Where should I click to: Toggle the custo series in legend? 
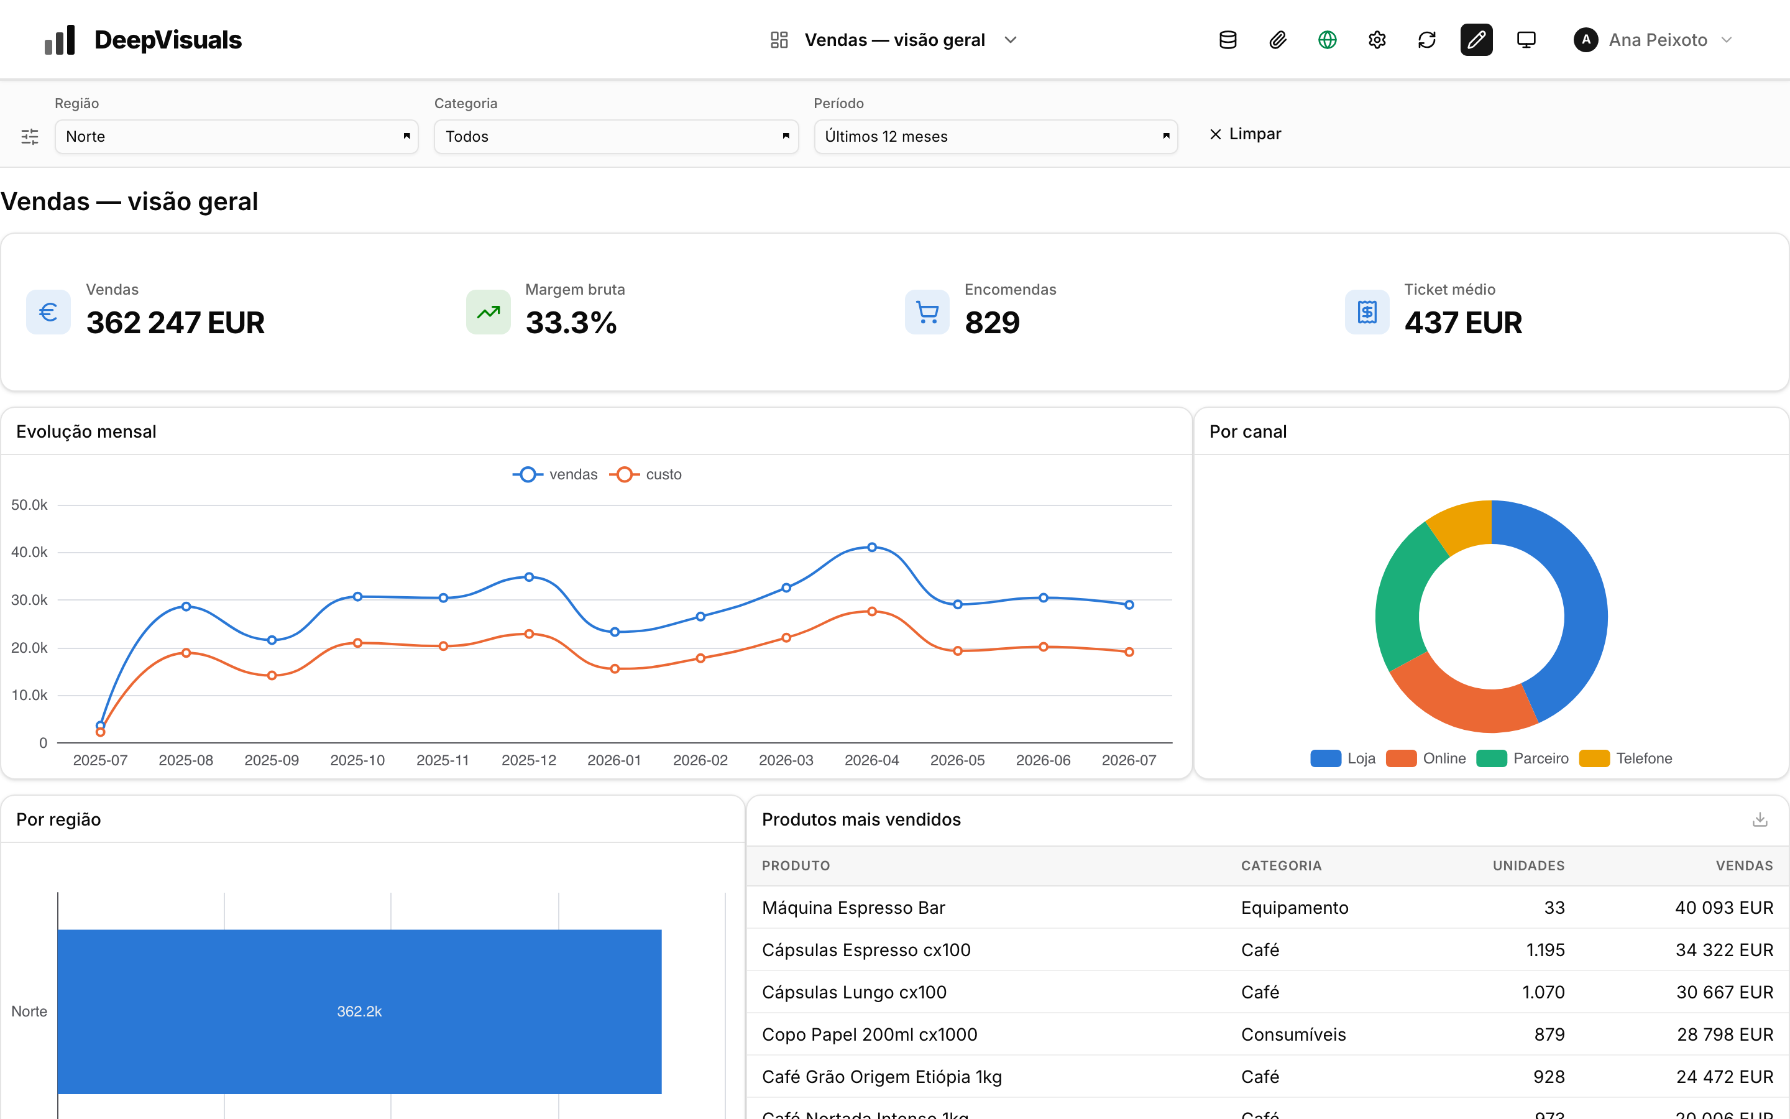click(x=645, y=474)
